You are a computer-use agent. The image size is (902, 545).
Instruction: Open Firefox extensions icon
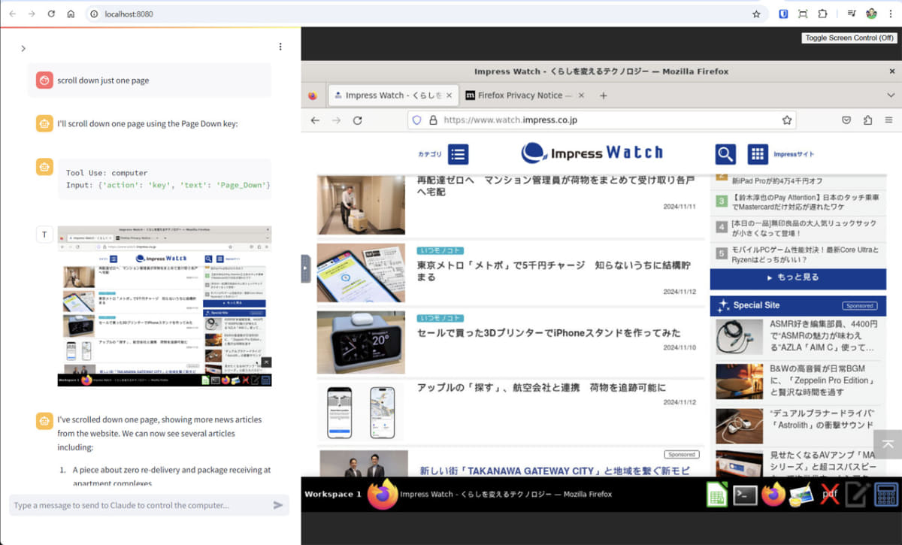[867, 120]
